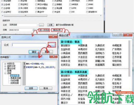Select the 自编 tree item

click(9, 71)
